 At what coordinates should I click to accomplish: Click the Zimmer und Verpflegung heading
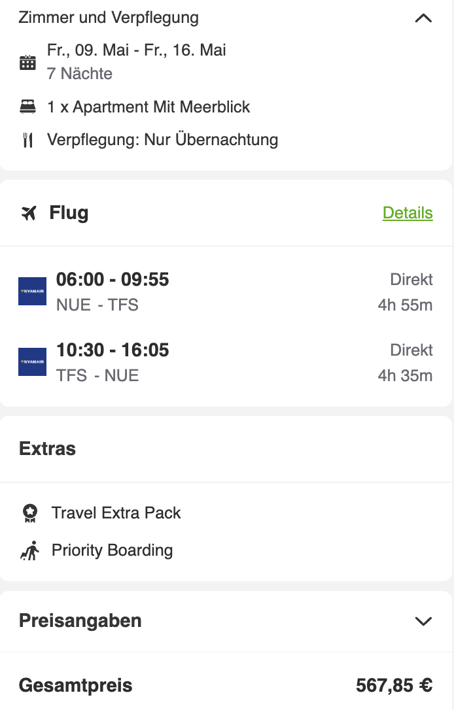click(x=109, y=18)
